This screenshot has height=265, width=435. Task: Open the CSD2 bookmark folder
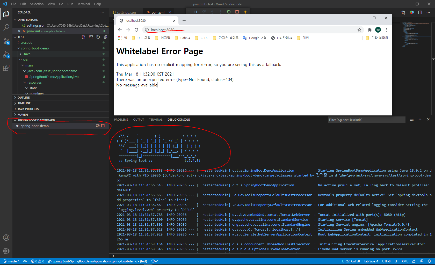pos(202,38)
